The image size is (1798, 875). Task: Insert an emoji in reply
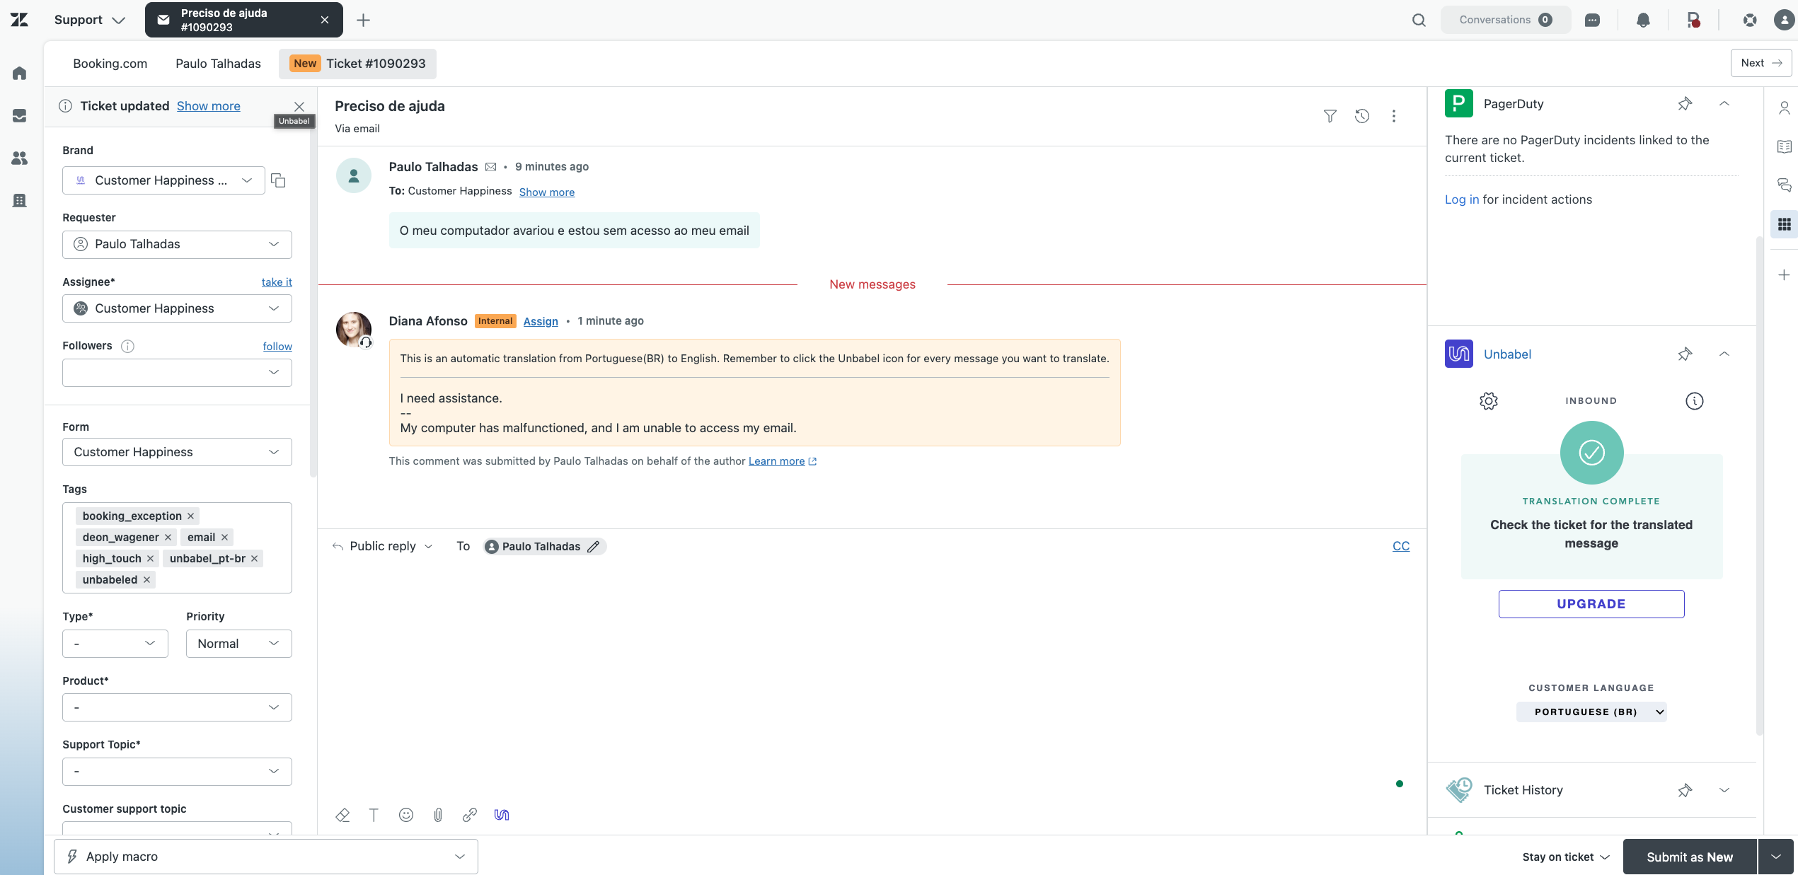coord(406,815)
